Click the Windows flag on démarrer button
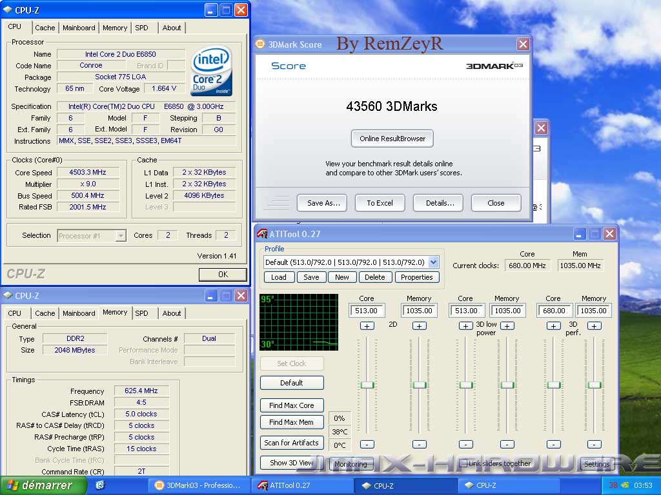Image resolution: width=661 pixels, height=495 pixels. (x=12, y=485)
